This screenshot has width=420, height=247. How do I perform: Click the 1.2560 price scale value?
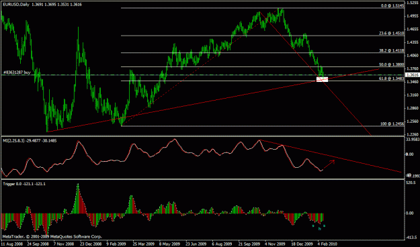point(413,121)
